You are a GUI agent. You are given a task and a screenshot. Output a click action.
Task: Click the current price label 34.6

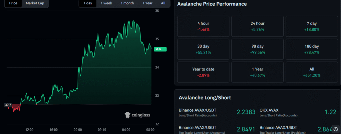pyautogui.click(x=160, y=49)
